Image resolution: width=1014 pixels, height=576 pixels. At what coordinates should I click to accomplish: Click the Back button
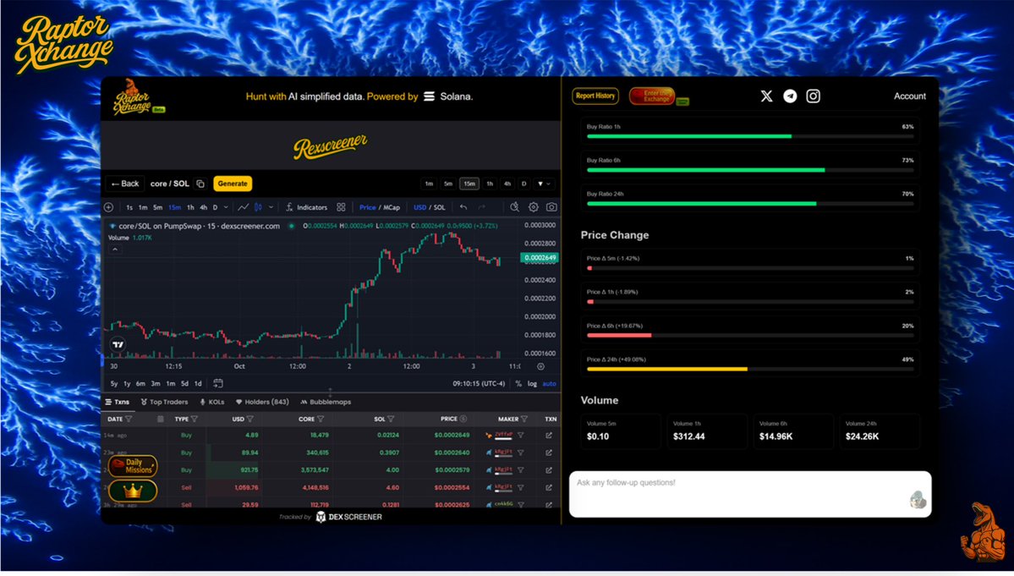(x=125, y=184)
